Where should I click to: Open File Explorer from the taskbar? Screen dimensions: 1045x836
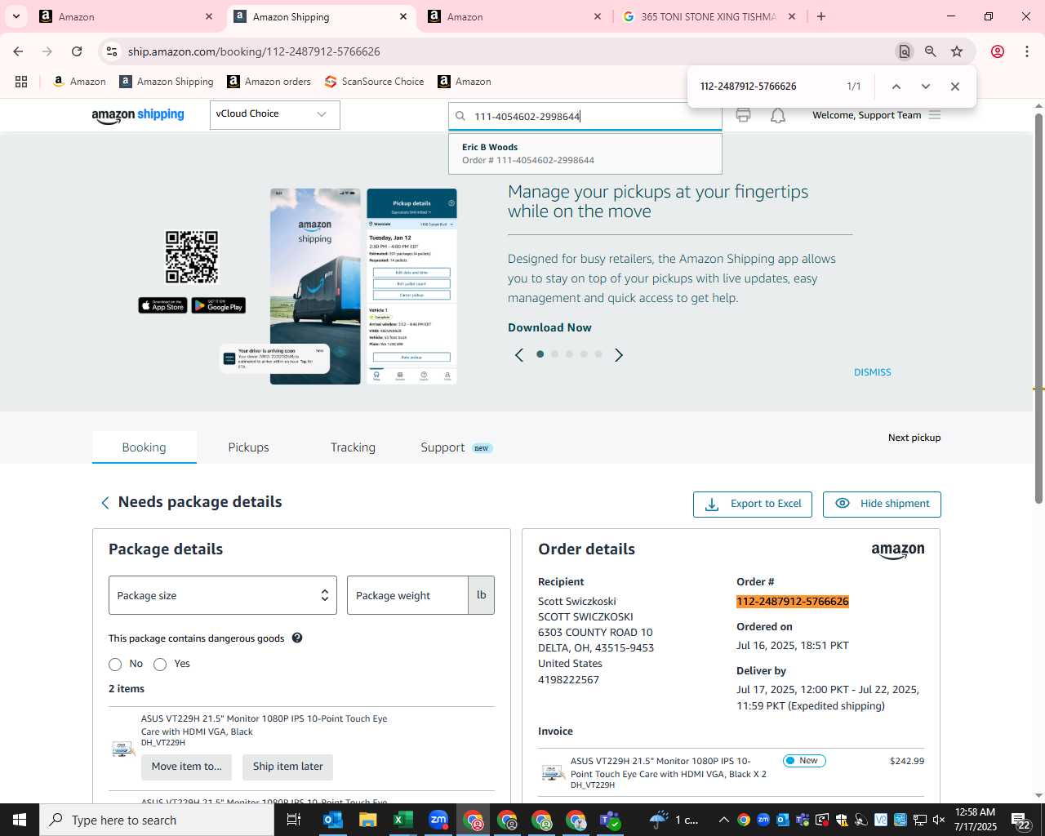(x=368, y=820)
